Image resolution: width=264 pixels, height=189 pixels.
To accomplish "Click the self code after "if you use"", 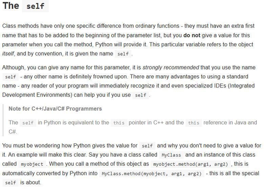I will pyautogui.click(x=140, y=95).
